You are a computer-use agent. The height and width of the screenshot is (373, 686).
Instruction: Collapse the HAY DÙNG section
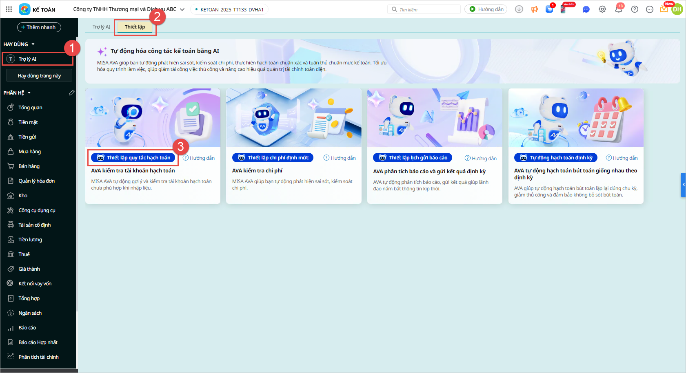click(33, 44)
